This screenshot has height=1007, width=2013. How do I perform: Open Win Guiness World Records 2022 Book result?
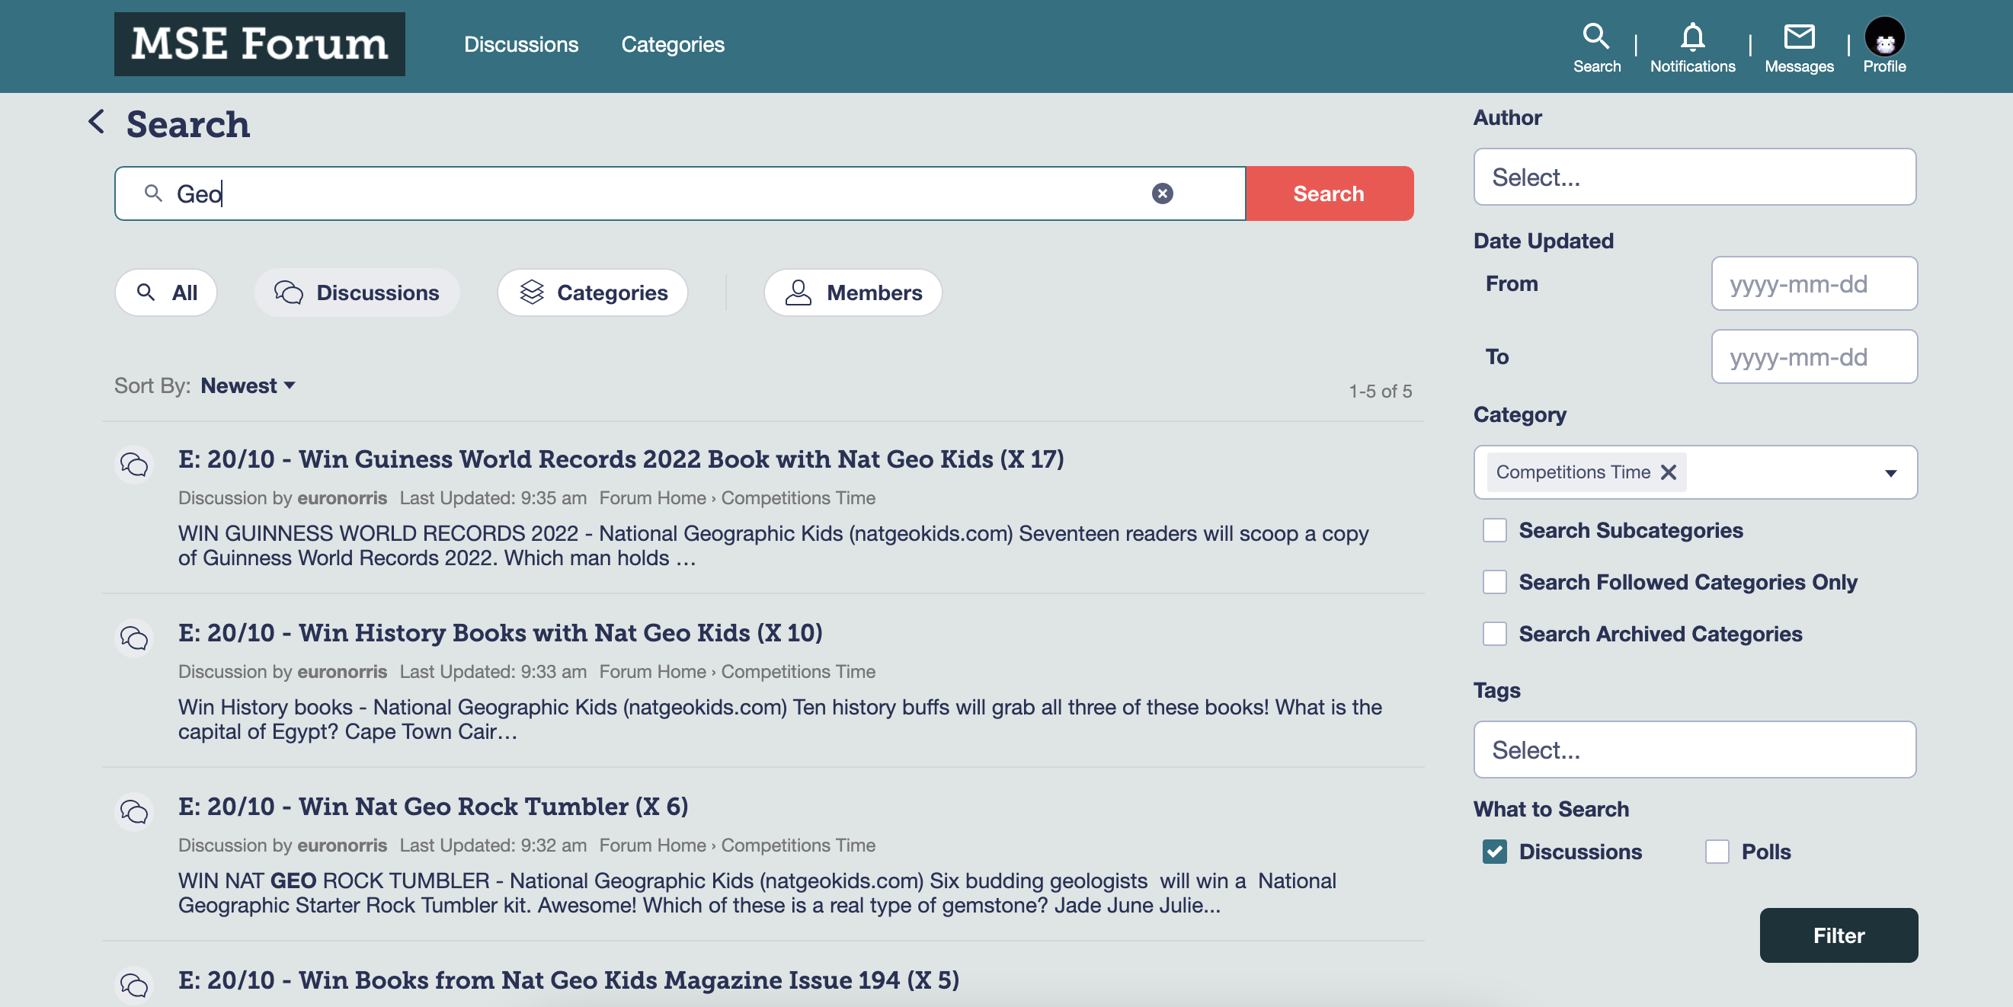(x=620, y=459)
